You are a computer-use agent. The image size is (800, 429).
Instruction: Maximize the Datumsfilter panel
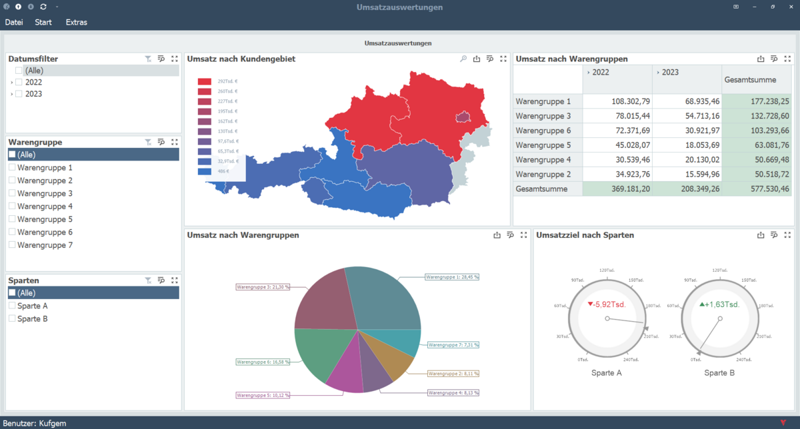tap(174, 59)
